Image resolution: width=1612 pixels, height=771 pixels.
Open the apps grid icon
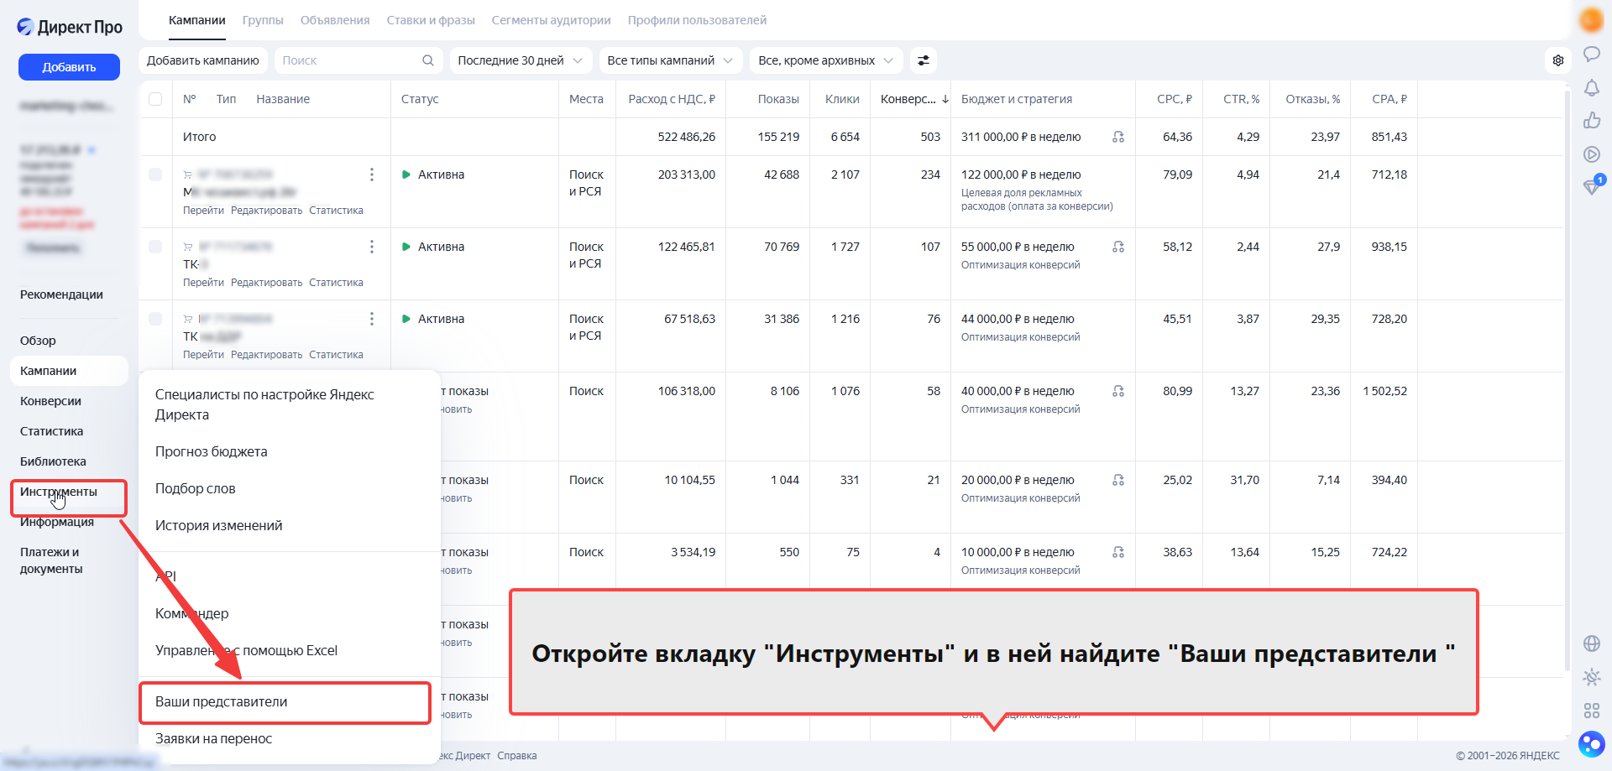[1591, 711]
